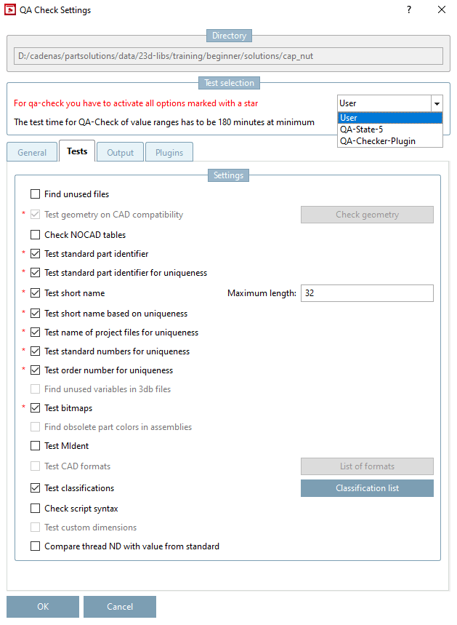Switch to the General tab
The height and width of the screenshot is (625, 457).
tap(31, 151)
